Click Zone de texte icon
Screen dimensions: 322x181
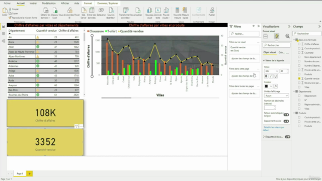157,10
